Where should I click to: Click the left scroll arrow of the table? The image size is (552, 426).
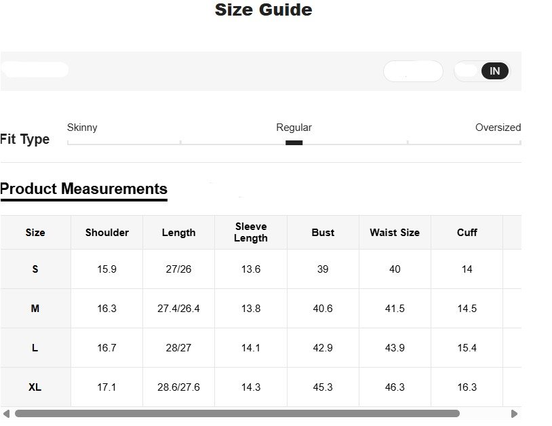point(6,413)
